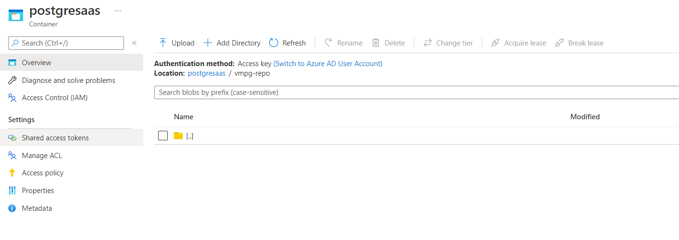This screenshot has height=240, width=679.
Task: Follow the postgresaas location breadcrumb link
Action: tap(207, 73)
